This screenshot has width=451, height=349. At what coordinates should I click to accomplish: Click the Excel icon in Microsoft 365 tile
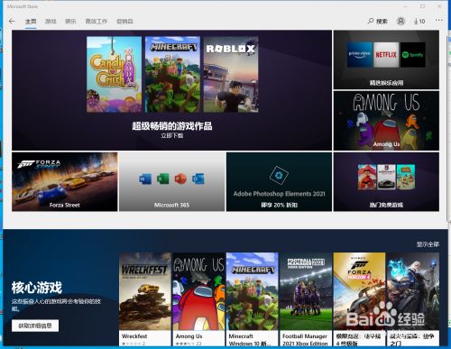click(x=162, y=179)
